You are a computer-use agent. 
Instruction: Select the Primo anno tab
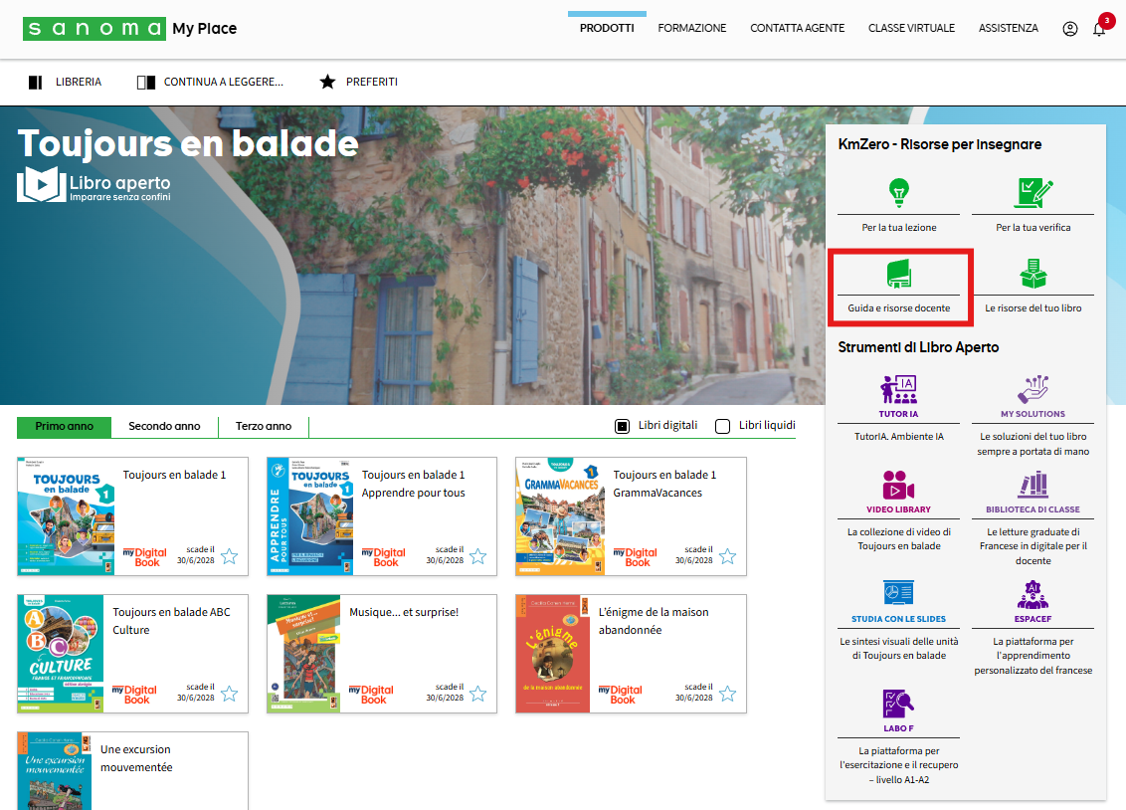64,427
